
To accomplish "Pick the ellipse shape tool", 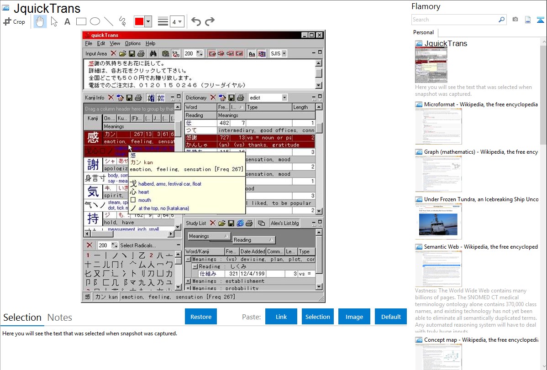I will tap(95, 21).
